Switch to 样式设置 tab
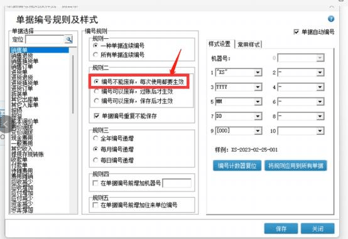 coord(220,44)
